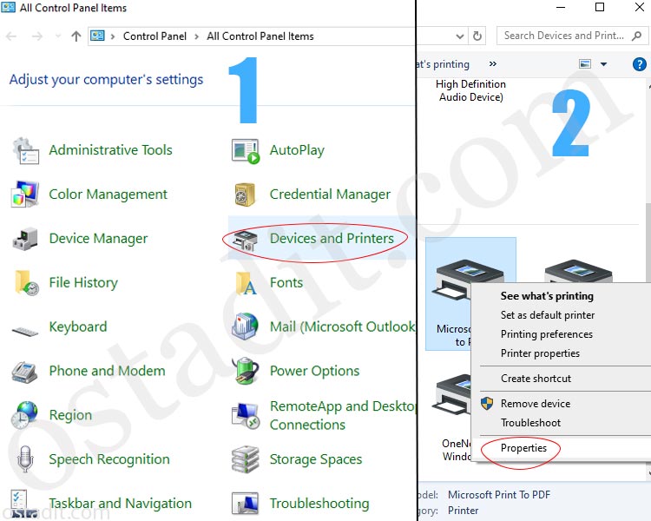Open the view options dropdown arrow
Screen dimensions: 651x521
point(604,64)
